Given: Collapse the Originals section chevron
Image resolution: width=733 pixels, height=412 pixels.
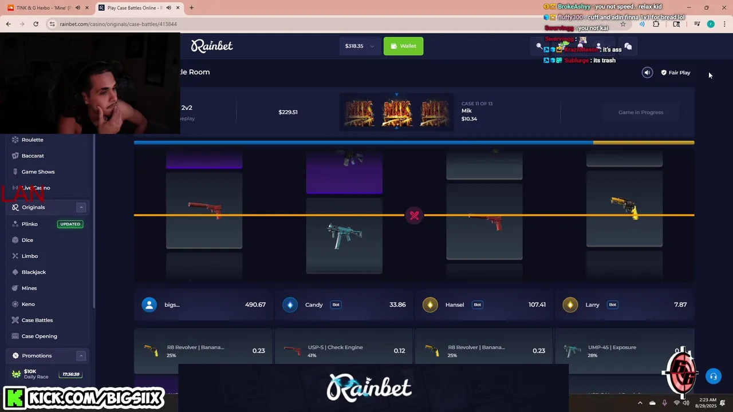Looking at the screenshot, I should [x=81, y=207].
